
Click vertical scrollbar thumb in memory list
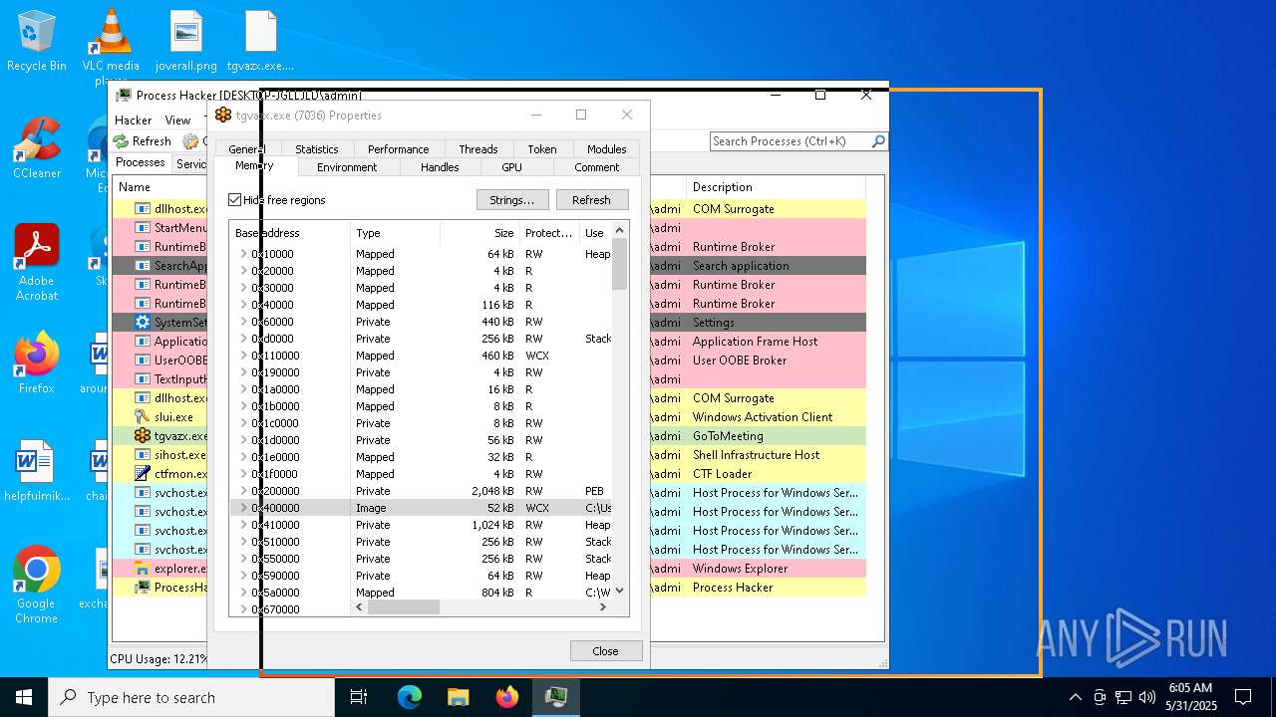[x=619, y=264]
